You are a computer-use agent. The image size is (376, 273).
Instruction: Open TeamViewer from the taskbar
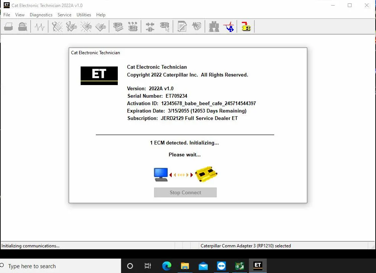[x=221, y=266]
